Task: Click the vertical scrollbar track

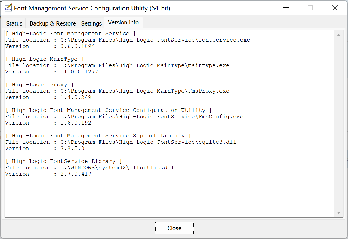Action: (339, 122)
